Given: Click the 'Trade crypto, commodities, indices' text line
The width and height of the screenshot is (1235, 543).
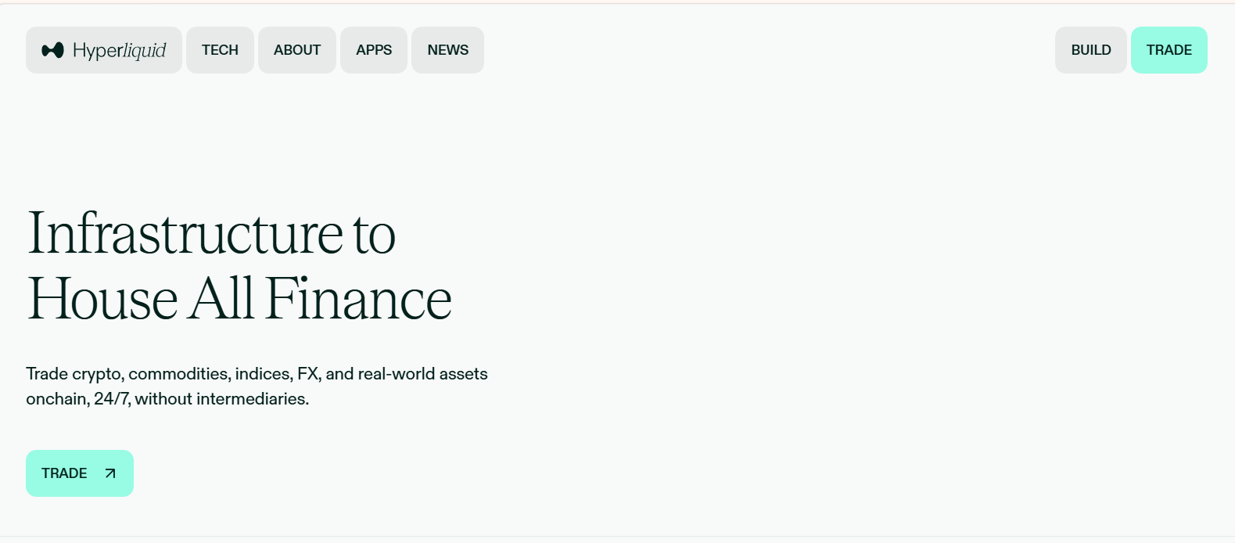Looking at the screenshot, I should coord(257,374).
